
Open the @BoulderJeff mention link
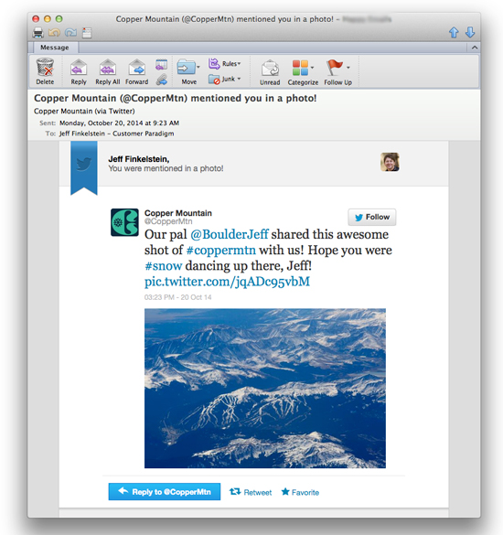point(230,234)
